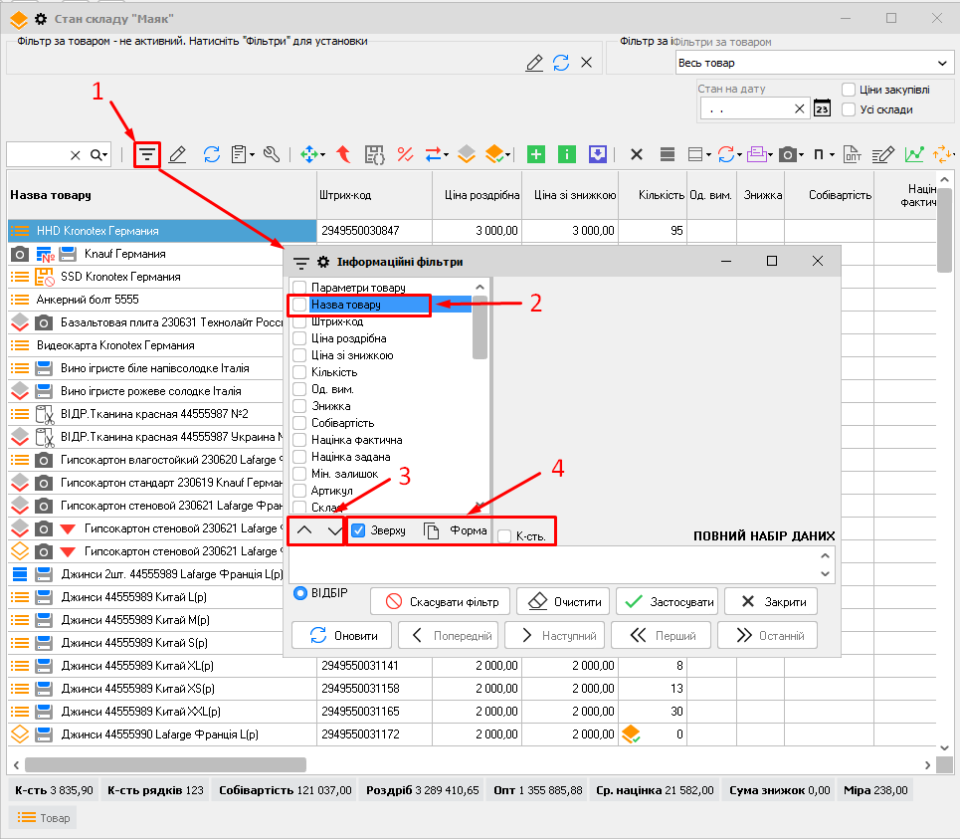Open the calendar date picker icon
This screenshot has height=839, width=960.
(822, 108)
